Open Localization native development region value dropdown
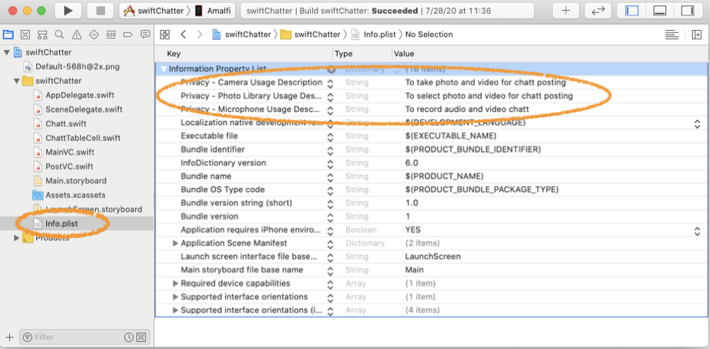The width and height of the screenshot is (710, 349). [x=697, y=123]
